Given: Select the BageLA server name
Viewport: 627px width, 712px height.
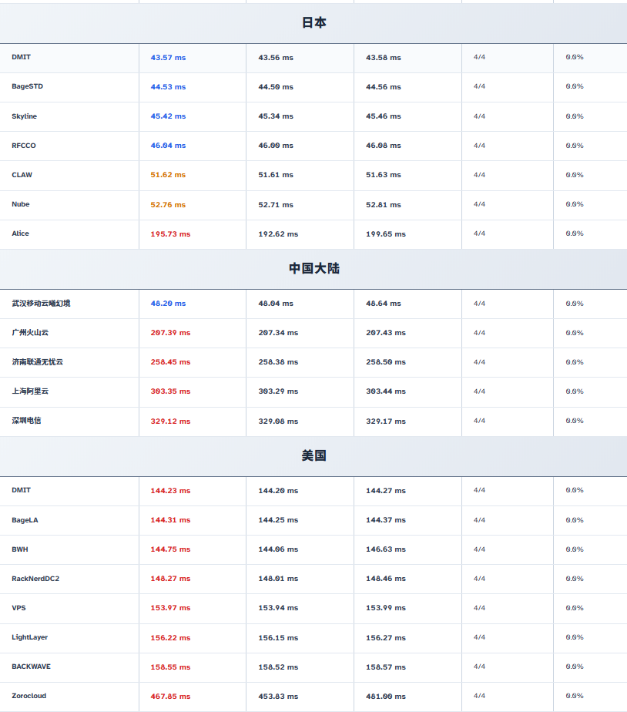Looking at the screenshot, I should (x=25, y=520).
